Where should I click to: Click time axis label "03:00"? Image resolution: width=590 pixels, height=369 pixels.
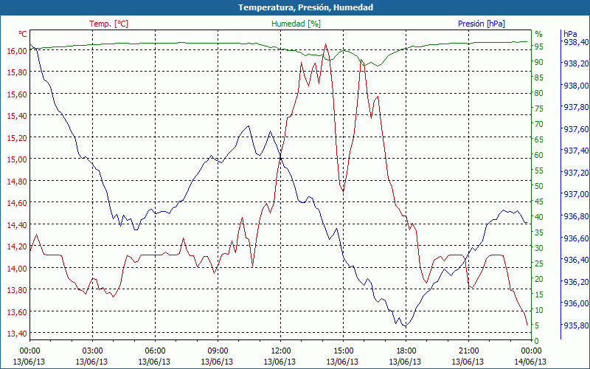point(92,351)
